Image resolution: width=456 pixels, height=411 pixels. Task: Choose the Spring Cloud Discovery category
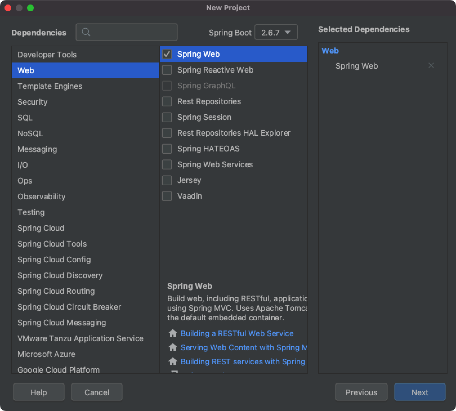tap(60, 275)
